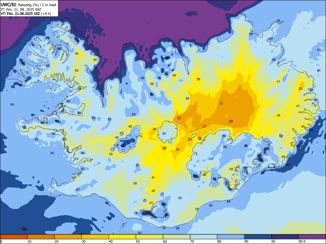Click the humidity value 30 near the east coast
Viewport: 326px width, 244px height.
301,88
